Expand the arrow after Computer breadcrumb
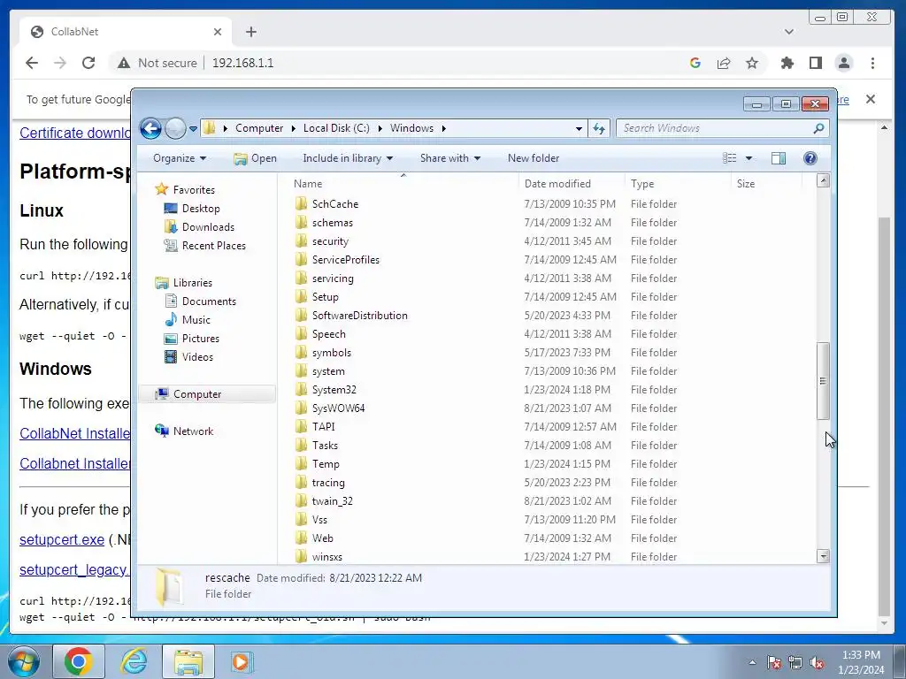 point(294,128)
